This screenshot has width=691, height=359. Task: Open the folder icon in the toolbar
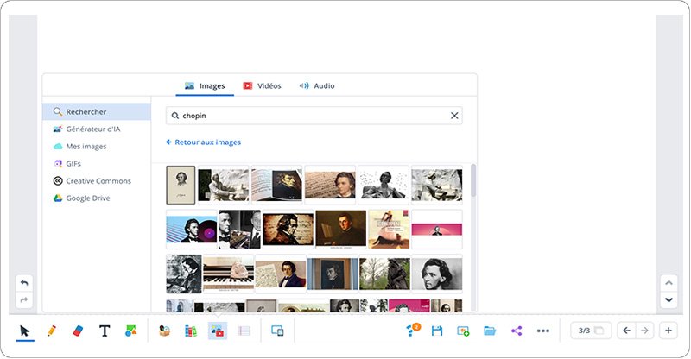pos(490,331)
